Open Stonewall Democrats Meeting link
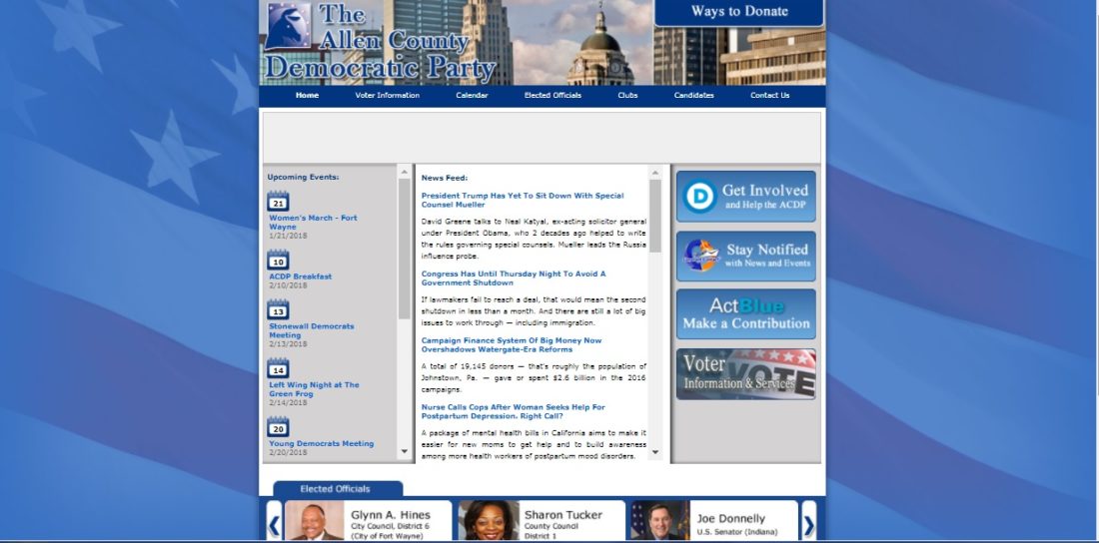The height and width of the screenshot is (543, 1099). (312, 330)
